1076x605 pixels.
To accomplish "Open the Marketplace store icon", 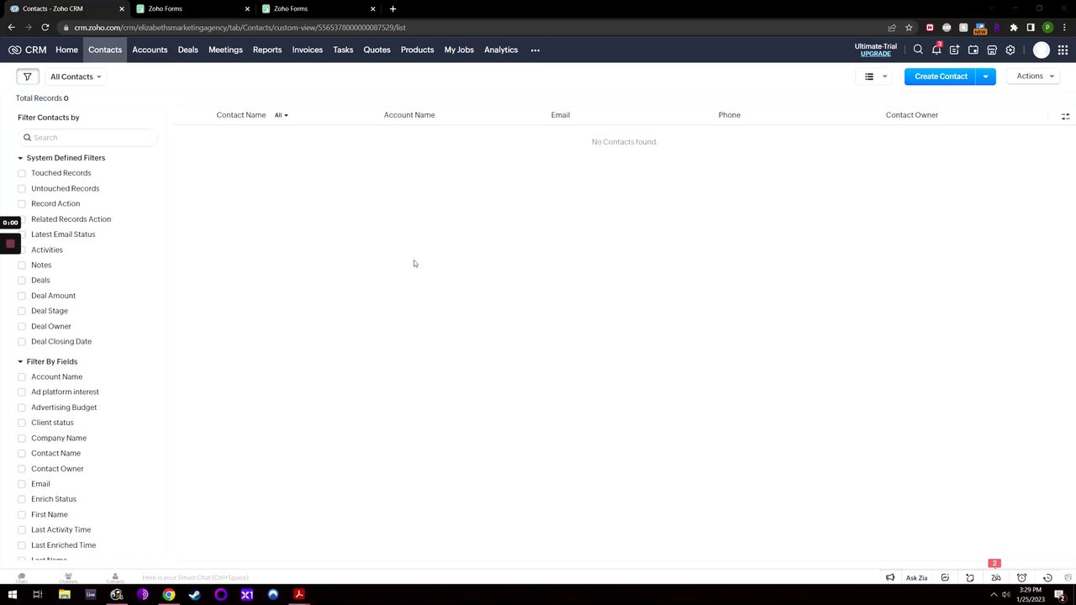I will pos(992,50).
